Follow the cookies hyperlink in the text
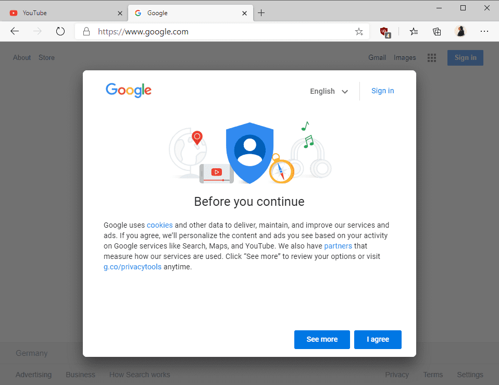The width and height of the screenshot is (499, 385). pos(159,225)
